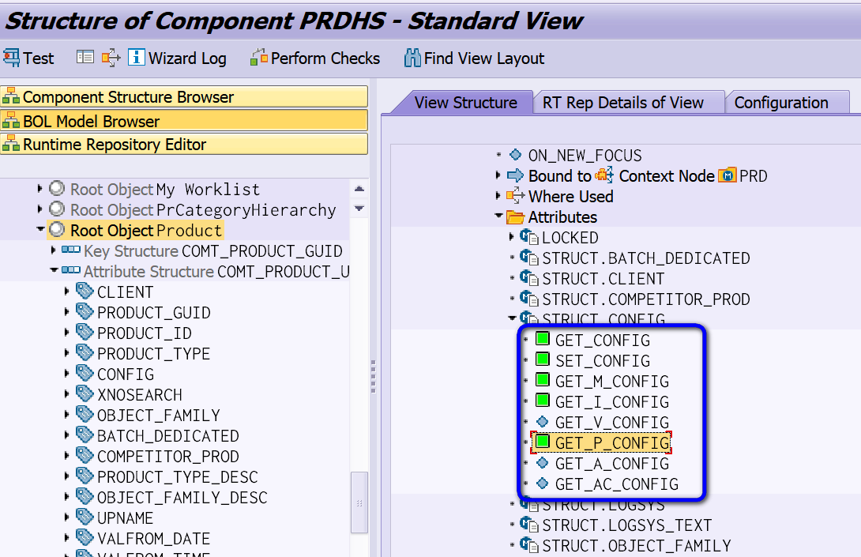The height and width of the screenshot is (557, 861).
Task: Open the Wizard Log info icon
Action: pyautogui.click(x=136, y=57)
